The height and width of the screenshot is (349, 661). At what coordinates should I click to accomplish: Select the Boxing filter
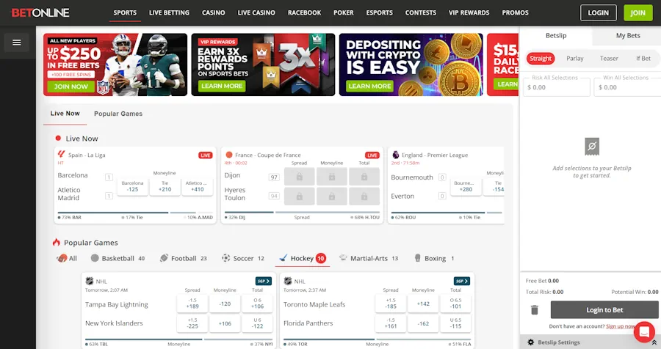coord(435,258)
